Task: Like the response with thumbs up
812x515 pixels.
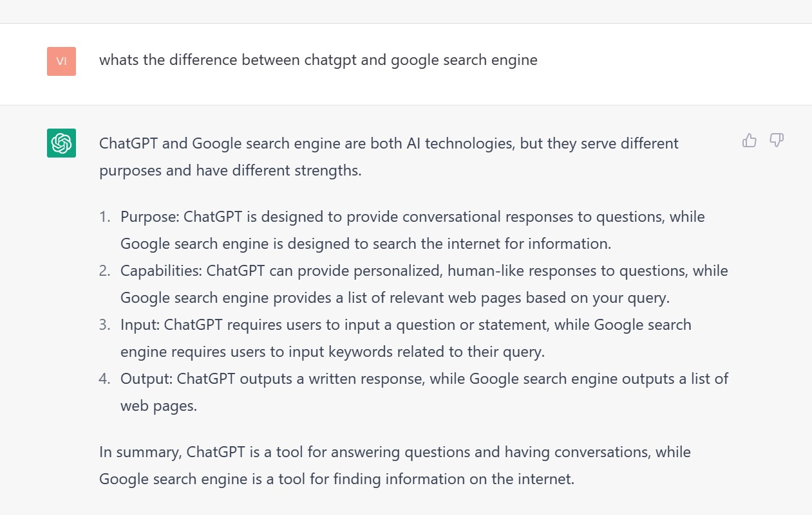Action: tap(750, 140)
